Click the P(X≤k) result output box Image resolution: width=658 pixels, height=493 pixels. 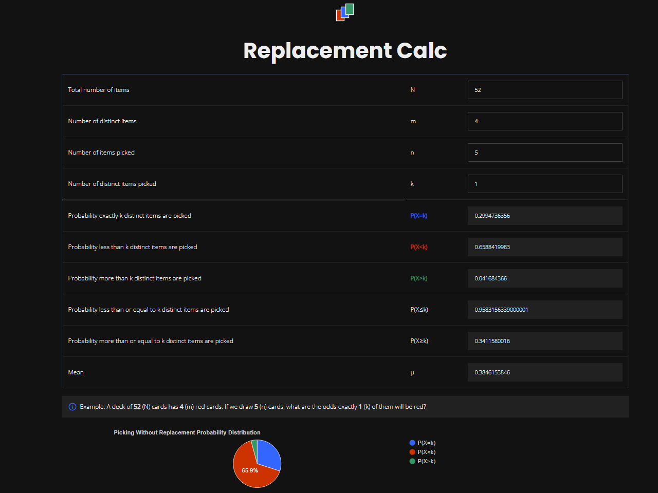(544, 310)
